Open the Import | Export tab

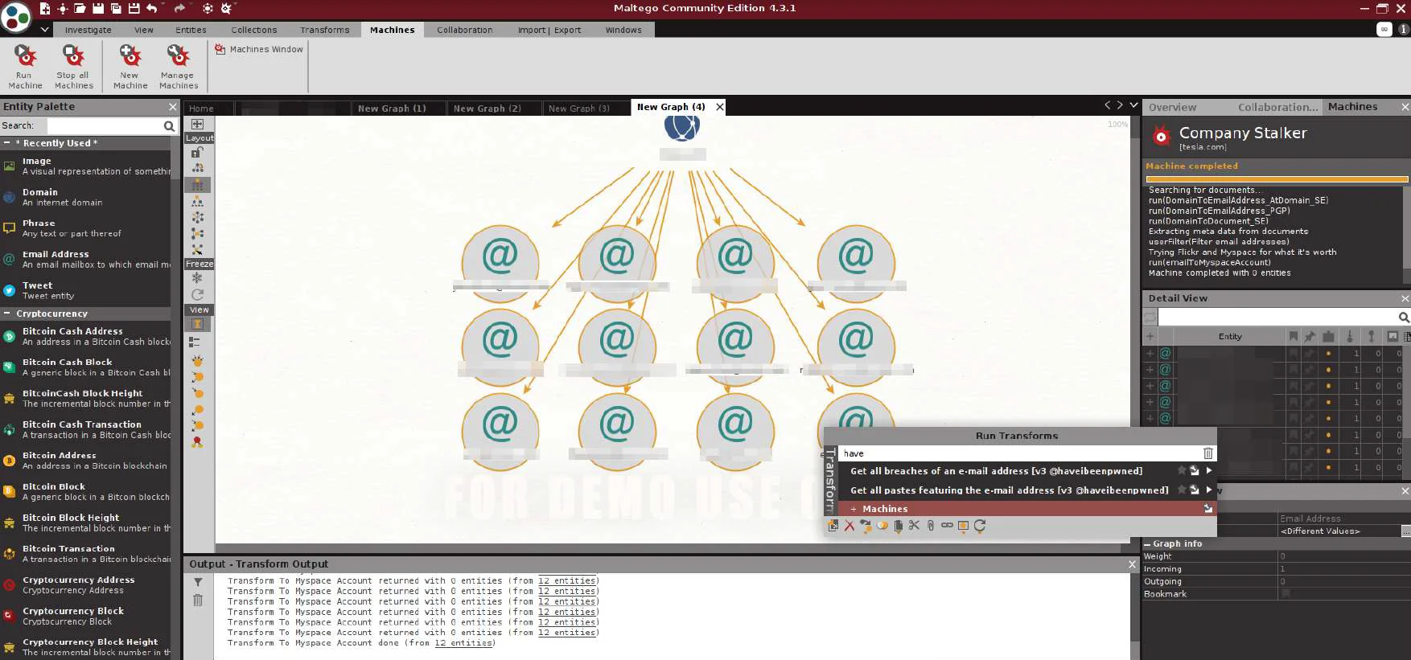[x=549, y=30]
